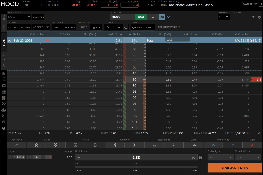
Task: Toggle the LONG stock direction button
Action: (x=140, y=17)
